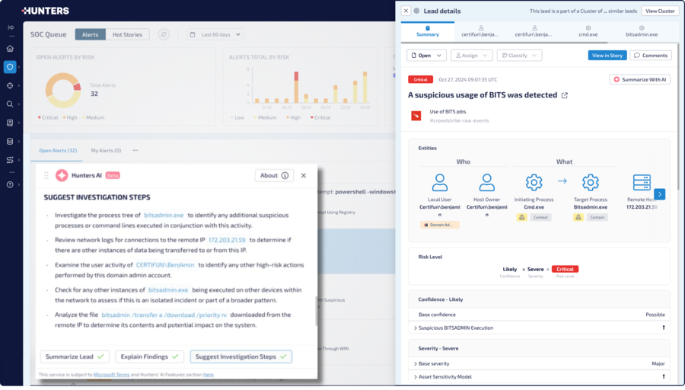Click the Lead details vertical scrollbar
The image size is (685, 390).
[x=678, y=116]
